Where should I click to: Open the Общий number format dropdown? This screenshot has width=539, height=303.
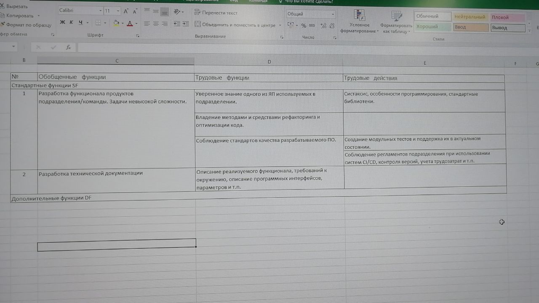(333, 14)
